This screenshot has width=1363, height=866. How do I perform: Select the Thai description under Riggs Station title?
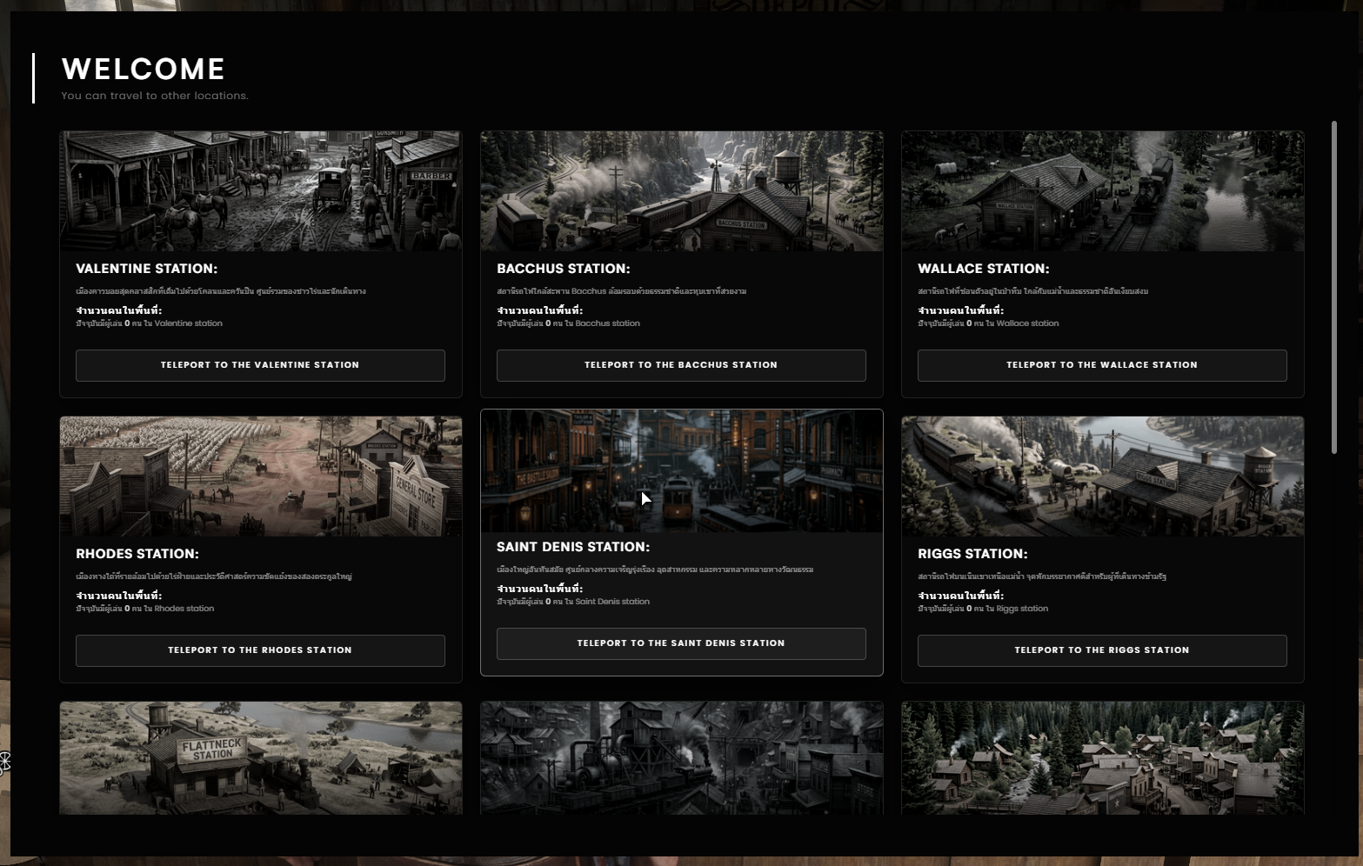[x=1042, y=576]
